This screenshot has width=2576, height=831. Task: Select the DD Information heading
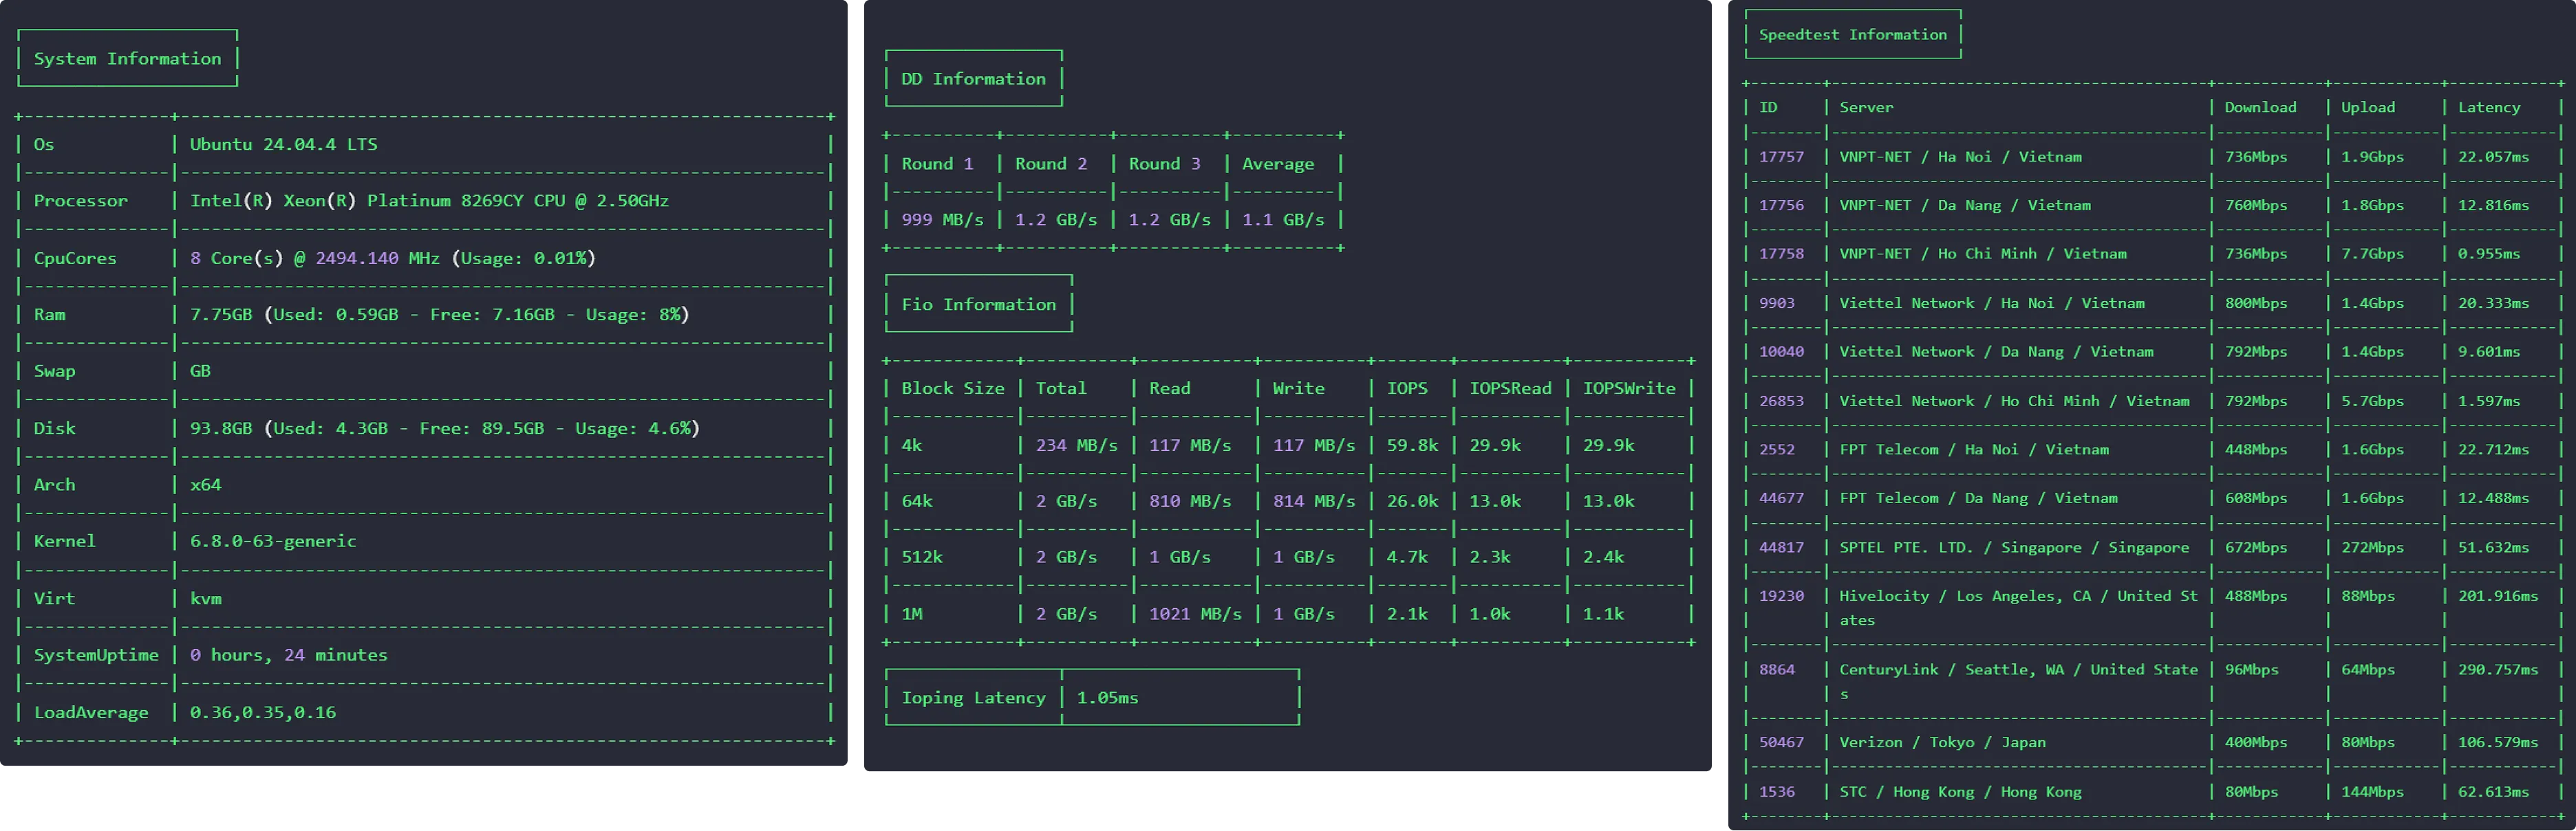pos(973,79)
